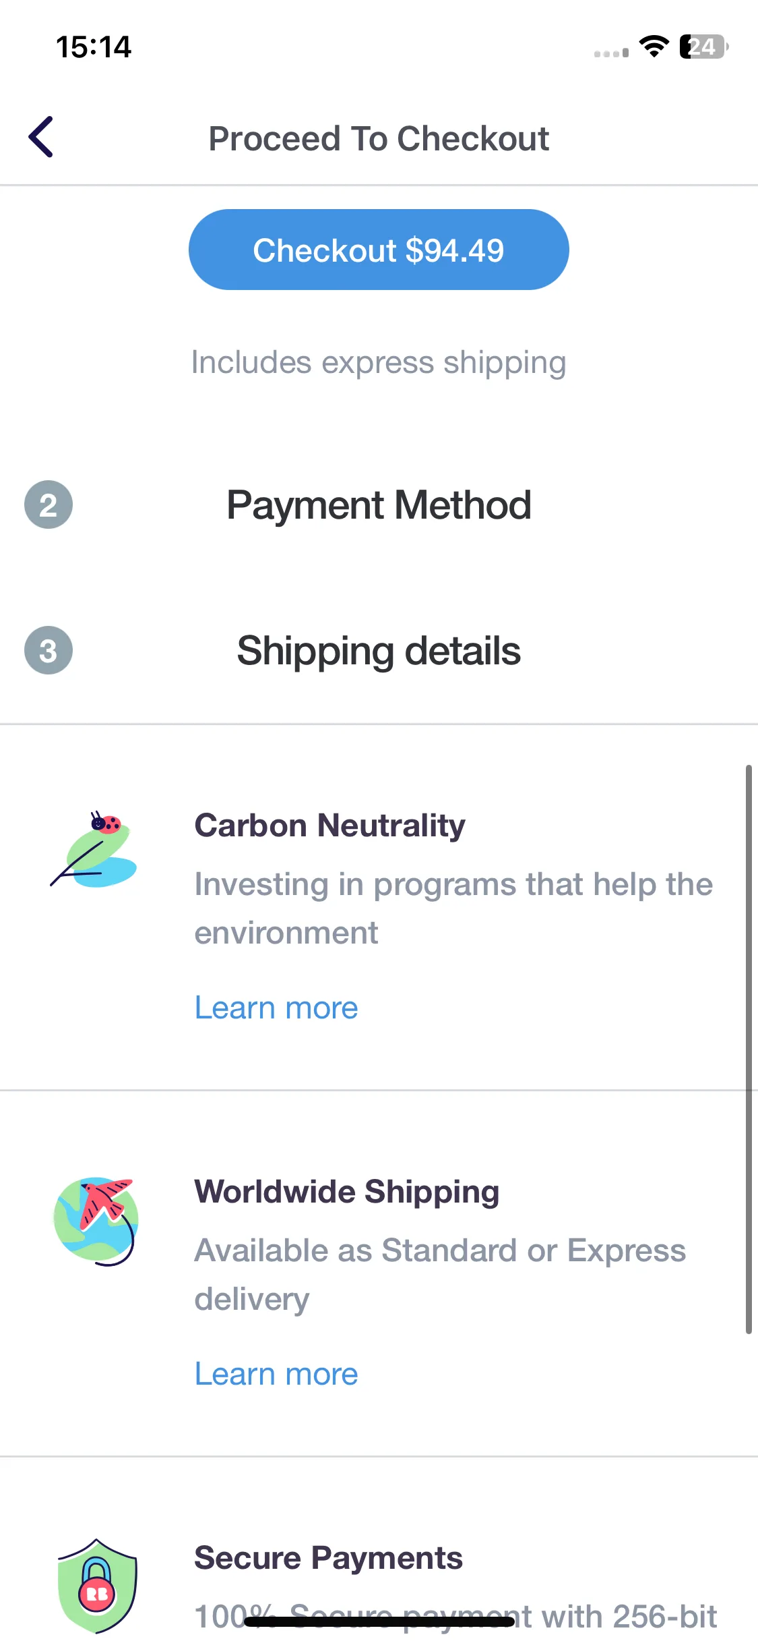This screenshot has height=1643, width=758.
Task: Tap the battery level indicator
Action: coord(704,47)
